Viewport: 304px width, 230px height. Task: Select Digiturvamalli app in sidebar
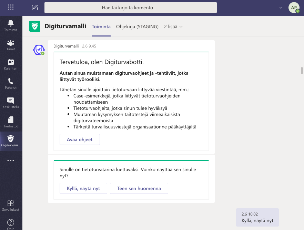(11, 141)
